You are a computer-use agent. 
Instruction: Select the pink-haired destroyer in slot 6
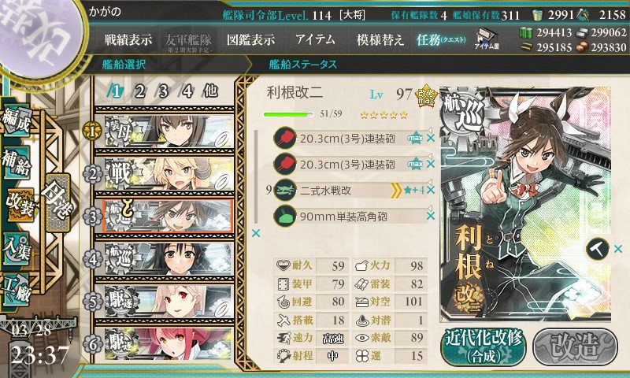(x=169, y=344)
